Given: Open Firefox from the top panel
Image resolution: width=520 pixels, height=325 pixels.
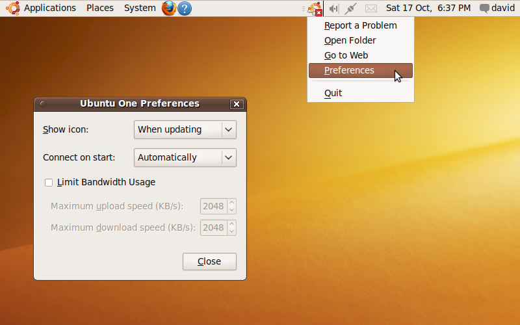Looking at the screenshot, I should 169,8.
